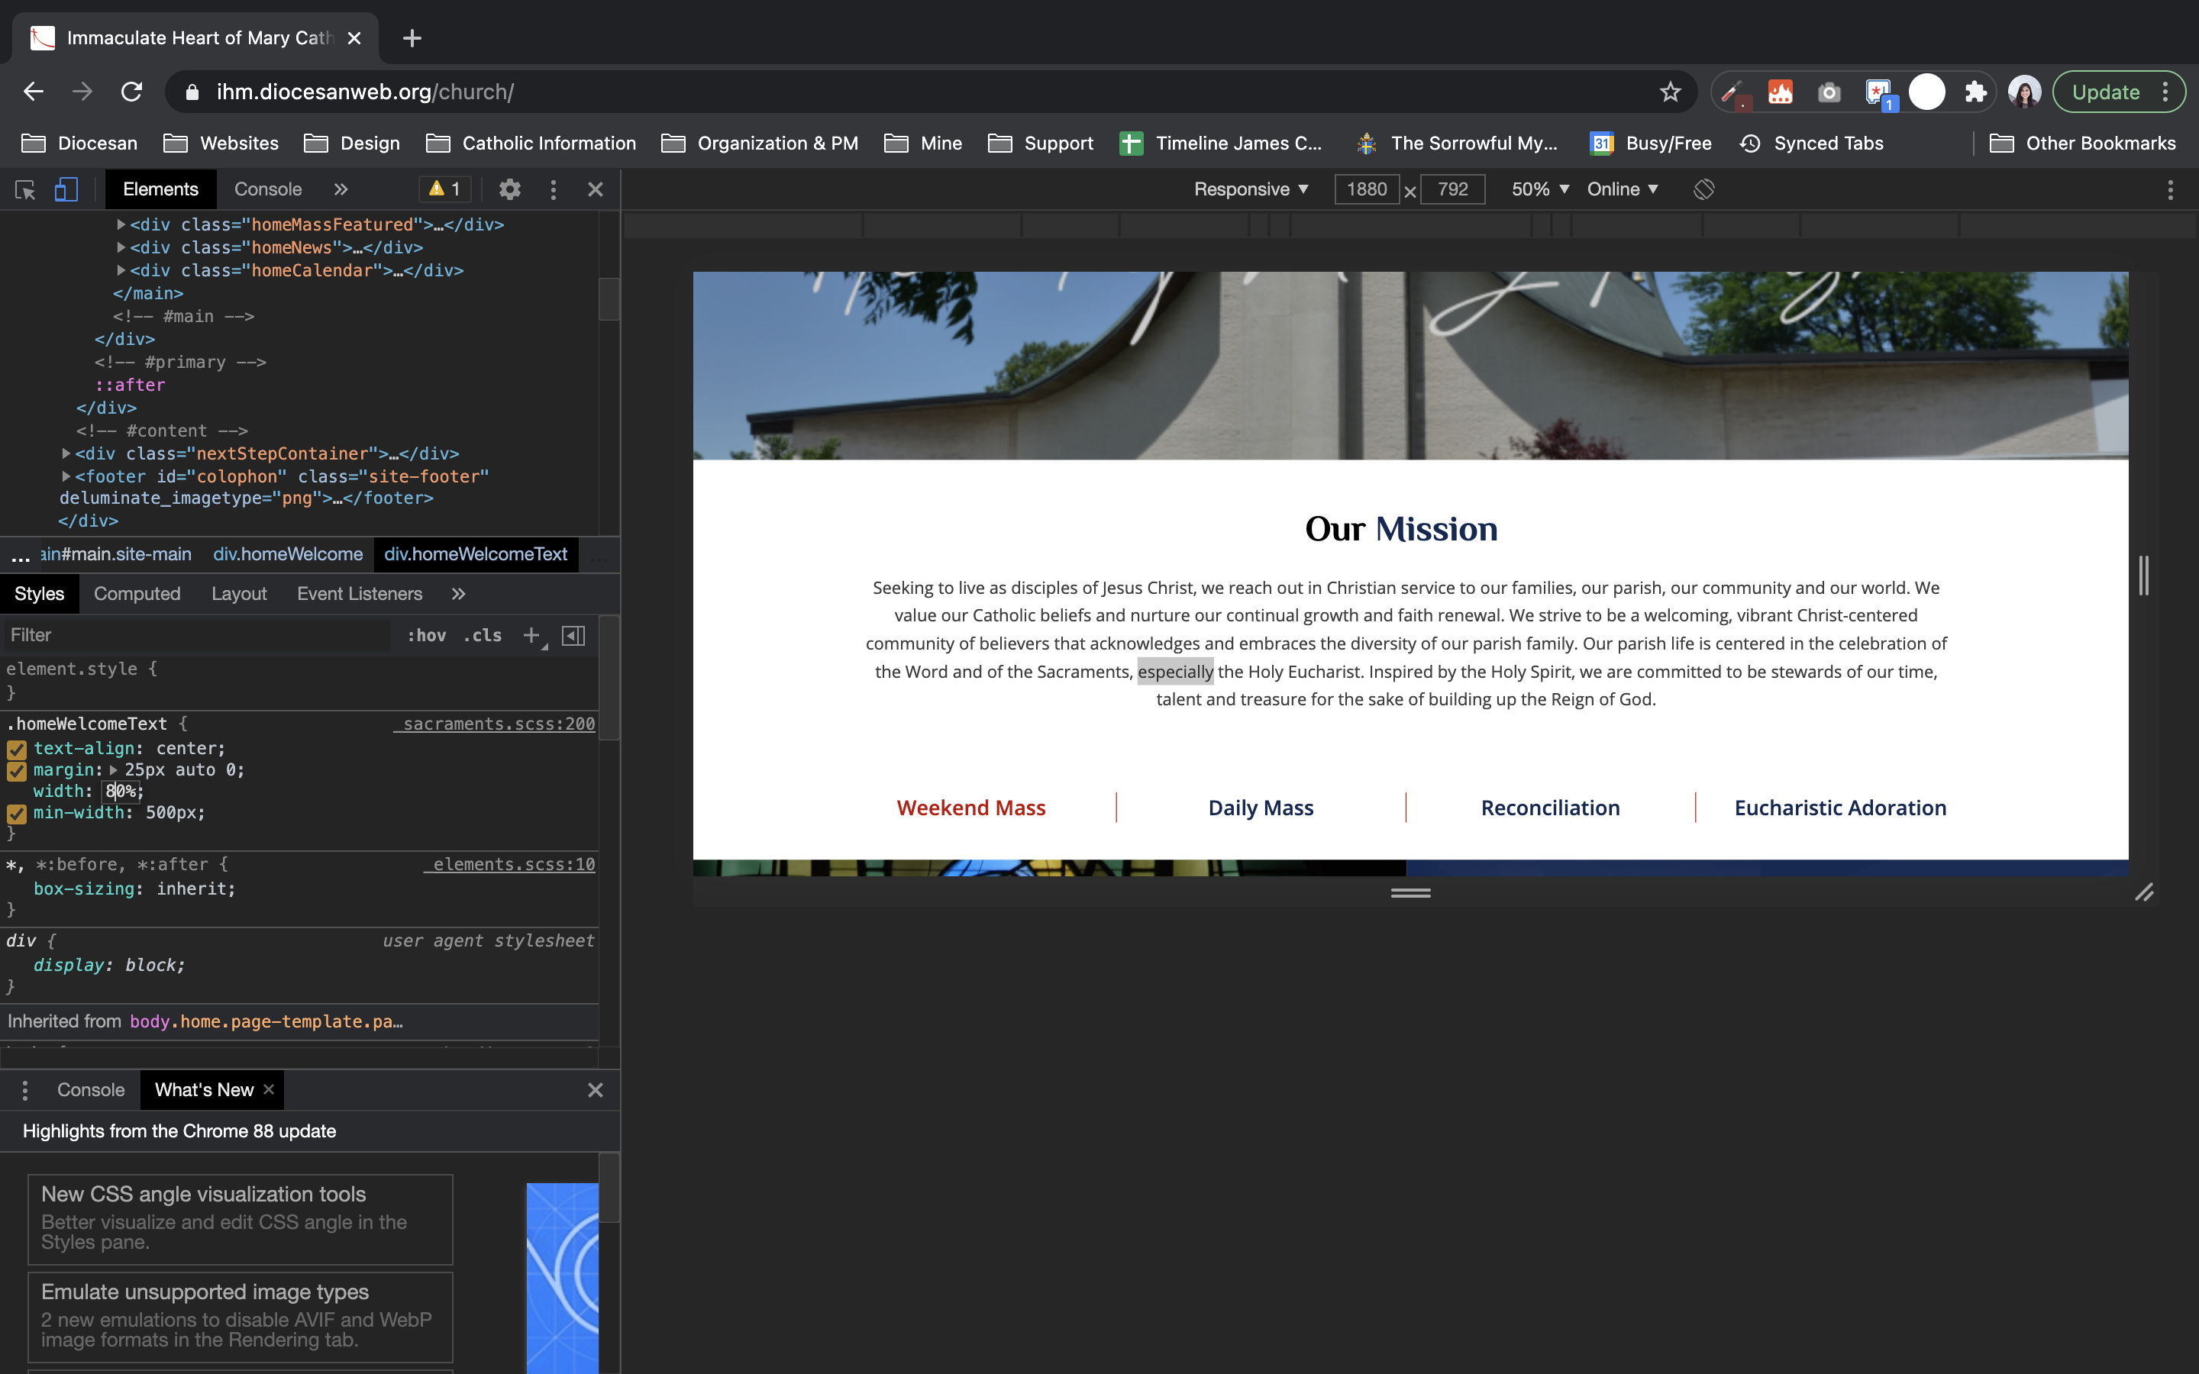Open the Chrome extensions puzzle icon
The image size is (2199, 1374).
coord(1975,92)
